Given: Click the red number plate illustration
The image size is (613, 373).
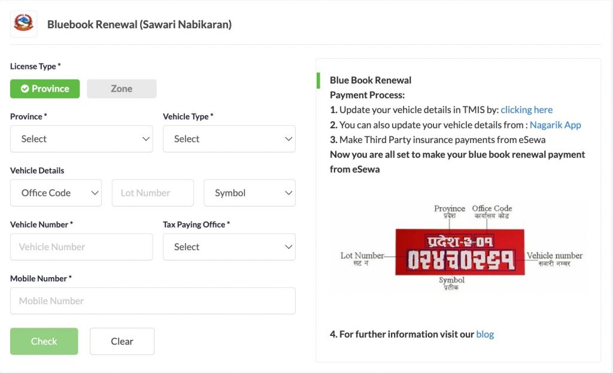Looking at the screenshot, I should coord(460,252).
